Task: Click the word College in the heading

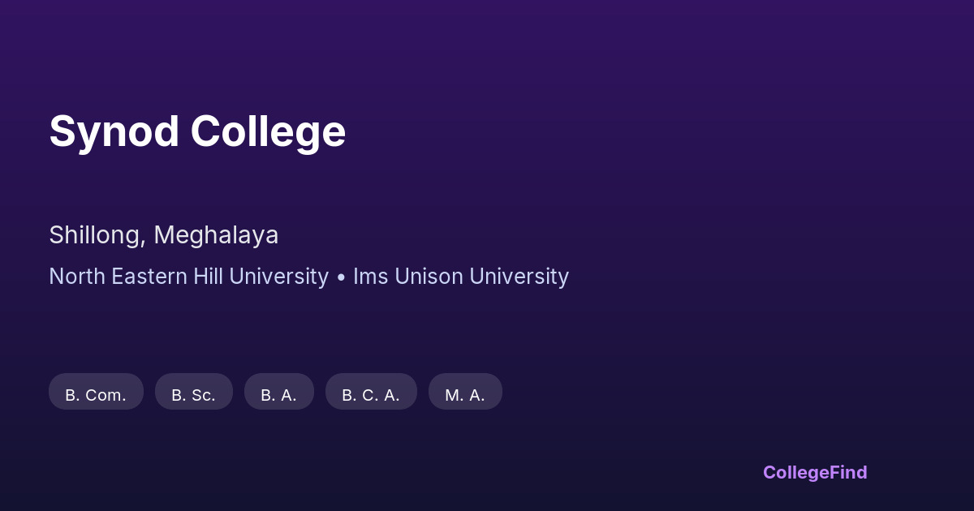Action: [x=268, y=131]
